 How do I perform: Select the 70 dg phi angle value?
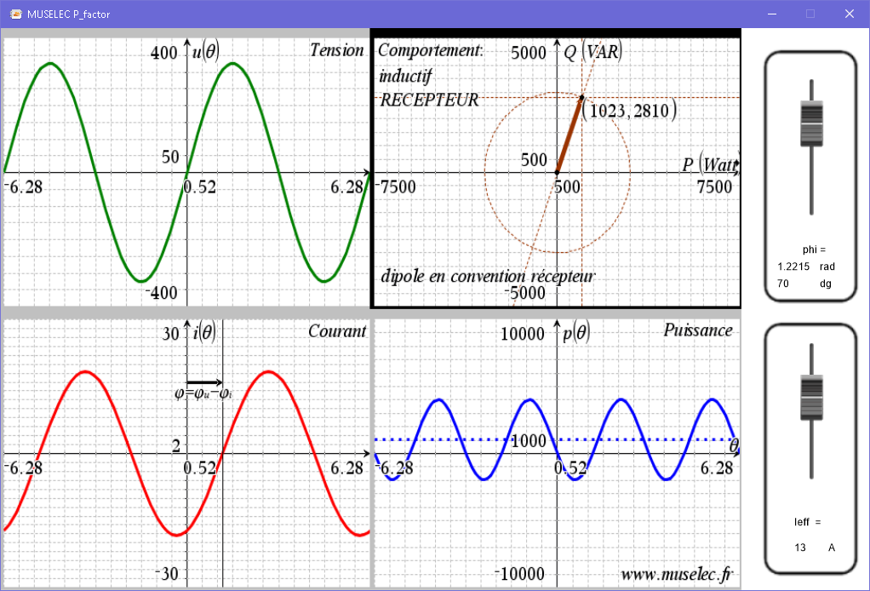[783, 284]
